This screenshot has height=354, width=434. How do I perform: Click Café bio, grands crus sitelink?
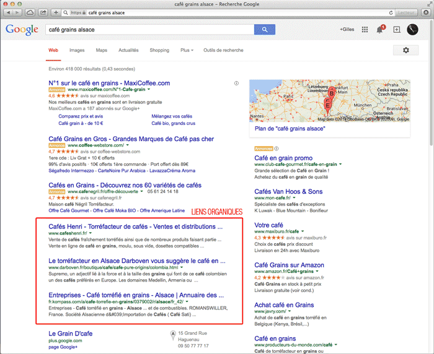(x=173, y=124)
